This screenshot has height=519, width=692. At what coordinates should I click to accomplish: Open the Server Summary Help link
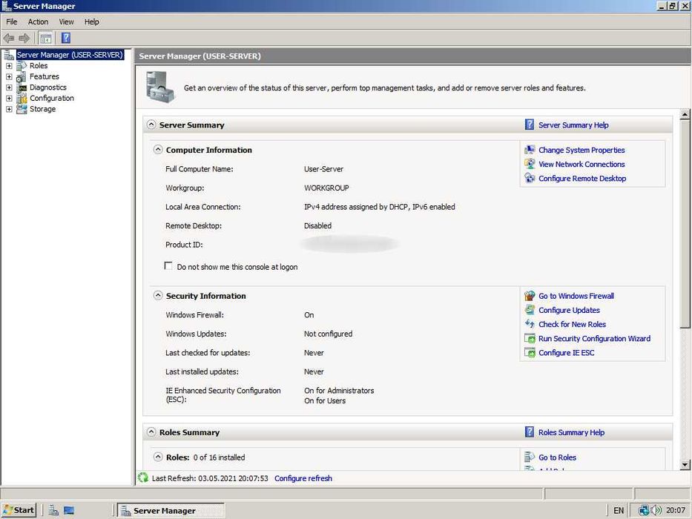(x=573, y=125)
